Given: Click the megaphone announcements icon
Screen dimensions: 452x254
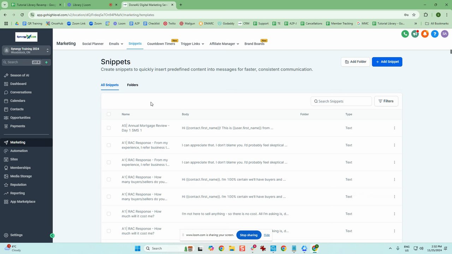Looking at the screenshot, I should coord(415,34).
